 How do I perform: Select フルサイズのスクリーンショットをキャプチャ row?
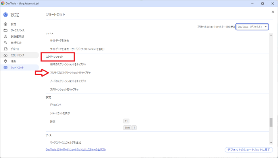157,73
